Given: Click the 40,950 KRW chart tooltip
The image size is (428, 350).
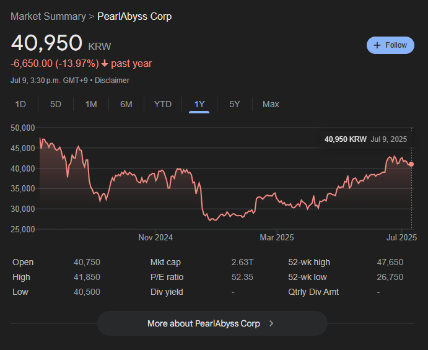Looking at the screenshot, I should (x=366, y=139).
